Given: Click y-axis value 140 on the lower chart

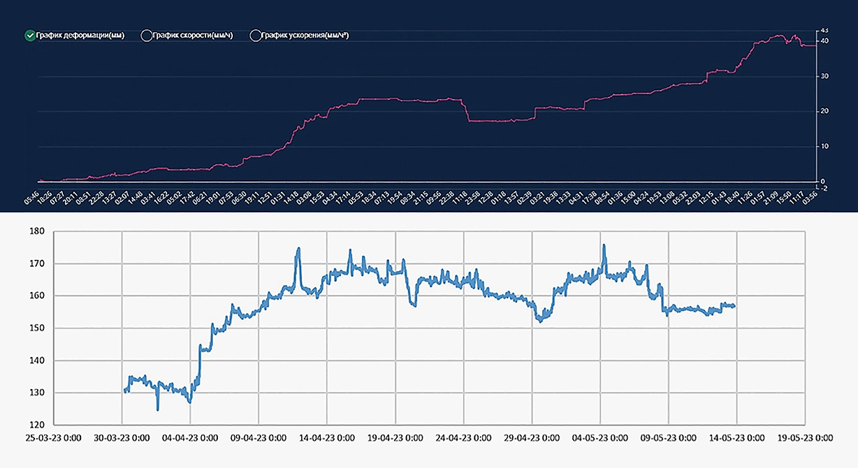Looking at the screenshot, I should click(x=36, y=360).
